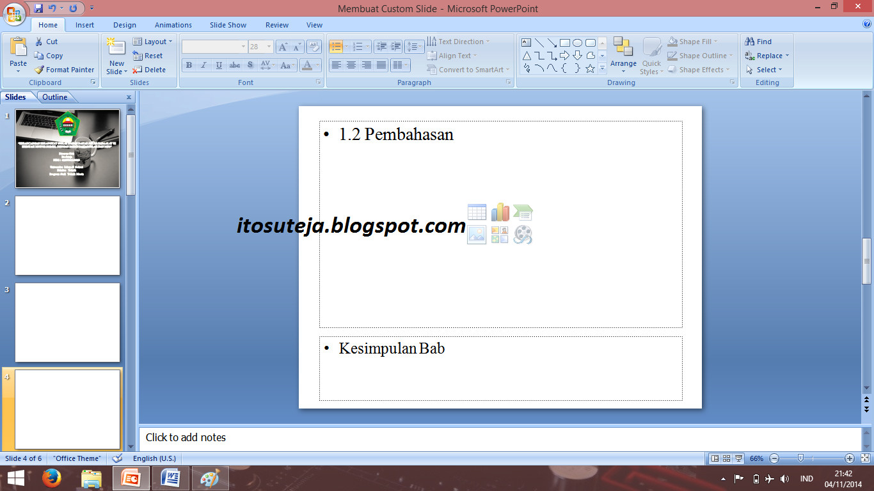Image resolution: width=874 pixels, height=491 pixels.
Task: Open Firefox from the taskbar
Action: pyautogui.click(x=51, y=478)
